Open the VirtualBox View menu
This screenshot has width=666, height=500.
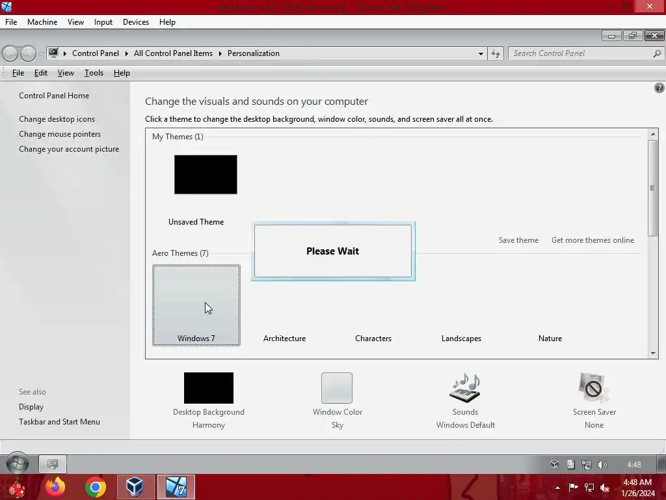pos(75,22)
